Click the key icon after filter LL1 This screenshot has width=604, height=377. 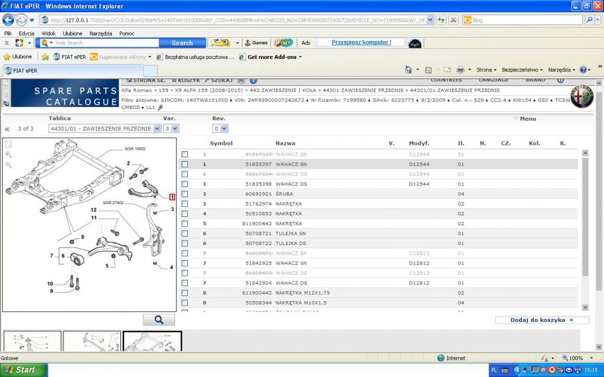160,107
